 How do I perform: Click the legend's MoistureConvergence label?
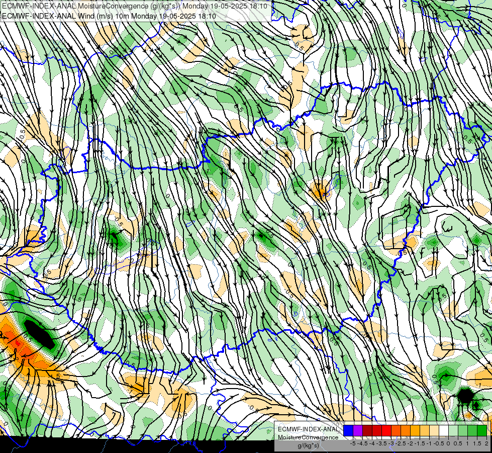[308, 437]
